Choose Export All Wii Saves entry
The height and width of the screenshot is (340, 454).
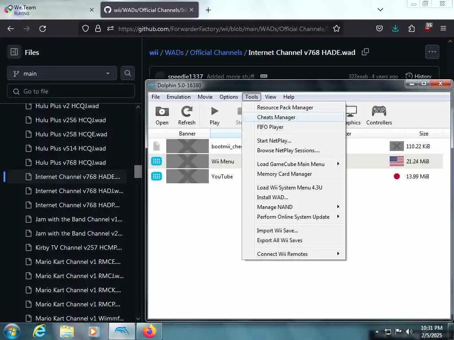point(294,240)
